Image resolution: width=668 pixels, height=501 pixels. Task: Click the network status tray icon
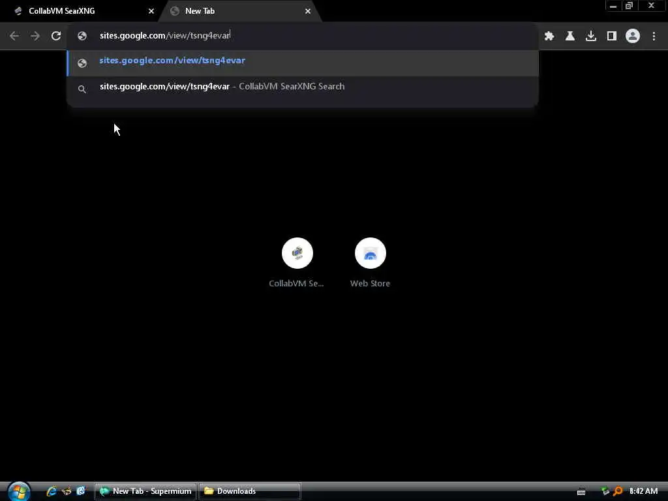[605, 491]
